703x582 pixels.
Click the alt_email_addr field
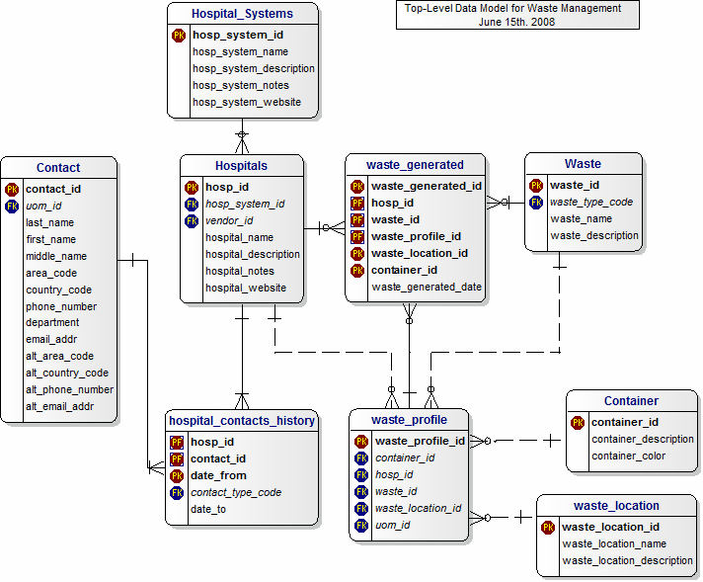tap(59, 406)
